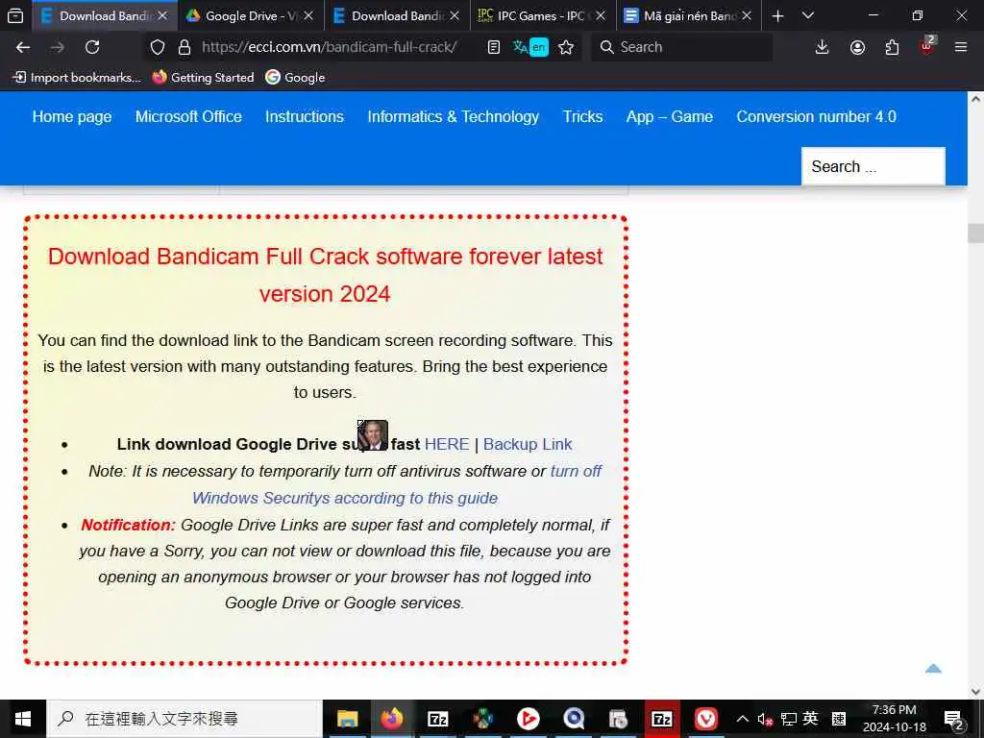Click the URL address bar
This screenshot has height=738, width=984.
(330, 47)
